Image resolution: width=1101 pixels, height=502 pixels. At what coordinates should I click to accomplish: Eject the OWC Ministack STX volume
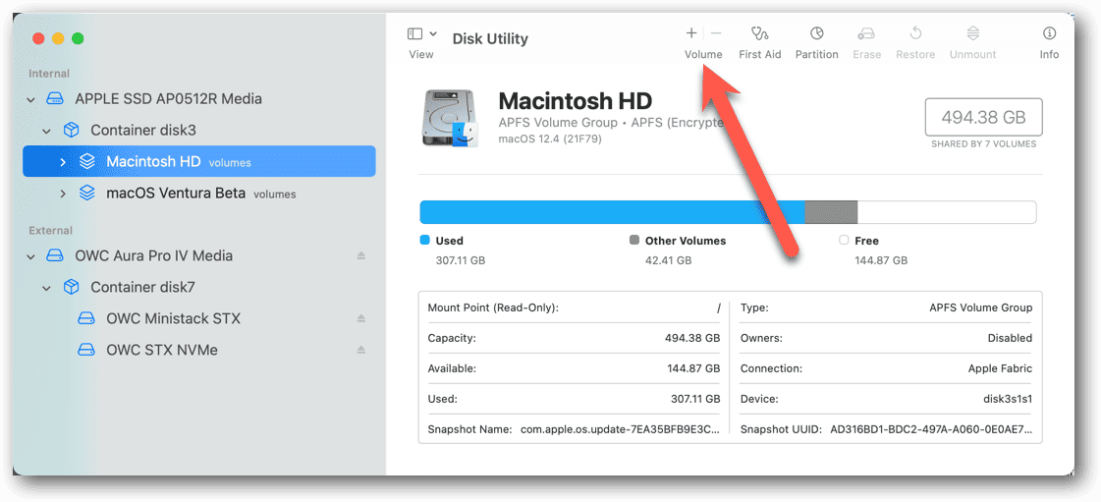coord(360,319)
